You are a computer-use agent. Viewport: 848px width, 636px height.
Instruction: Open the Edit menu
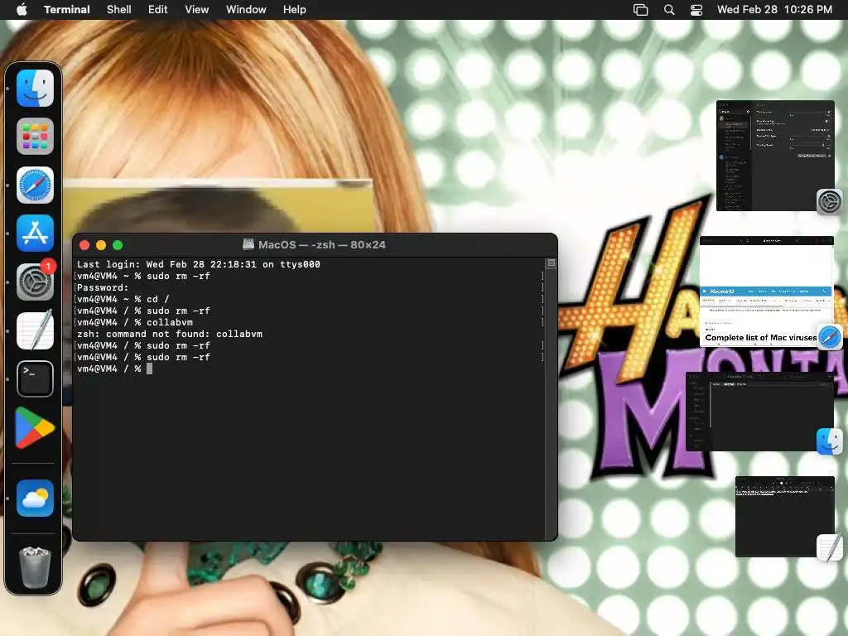[158, 9]
